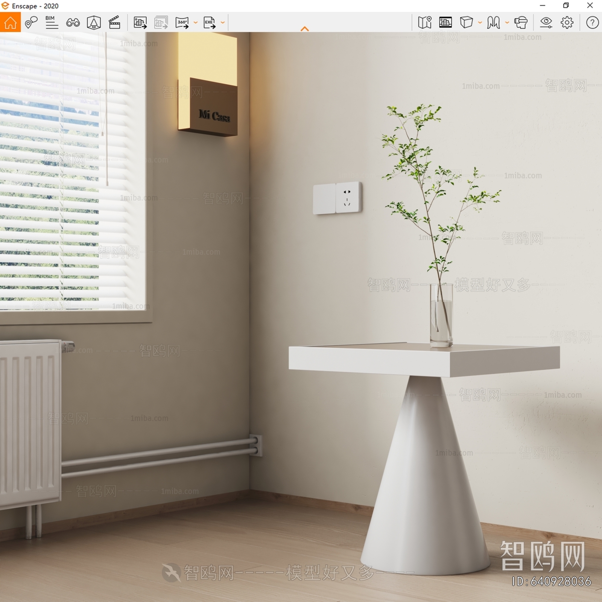The height and width of the screenshot is (602, 602).
Task: Switch rendering mode cube icon
Action: point(467,23)
